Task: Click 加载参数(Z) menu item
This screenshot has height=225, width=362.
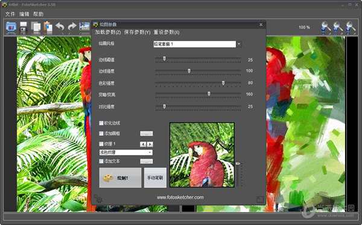Action: [x=108, y=32]
